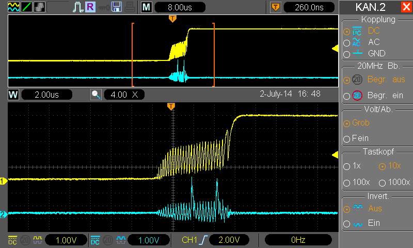
Task: Click the channel 2 cyan invert icon
Action: [121, 240]
